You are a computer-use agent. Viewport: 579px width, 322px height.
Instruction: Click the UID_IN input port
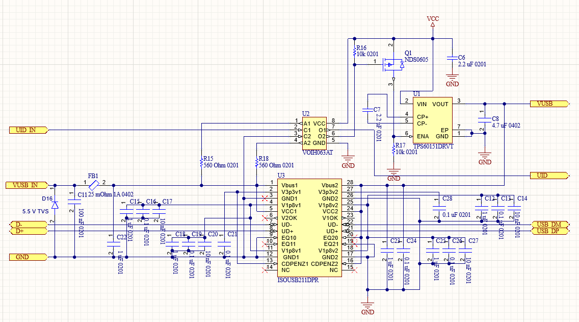(x=29, y=130)
